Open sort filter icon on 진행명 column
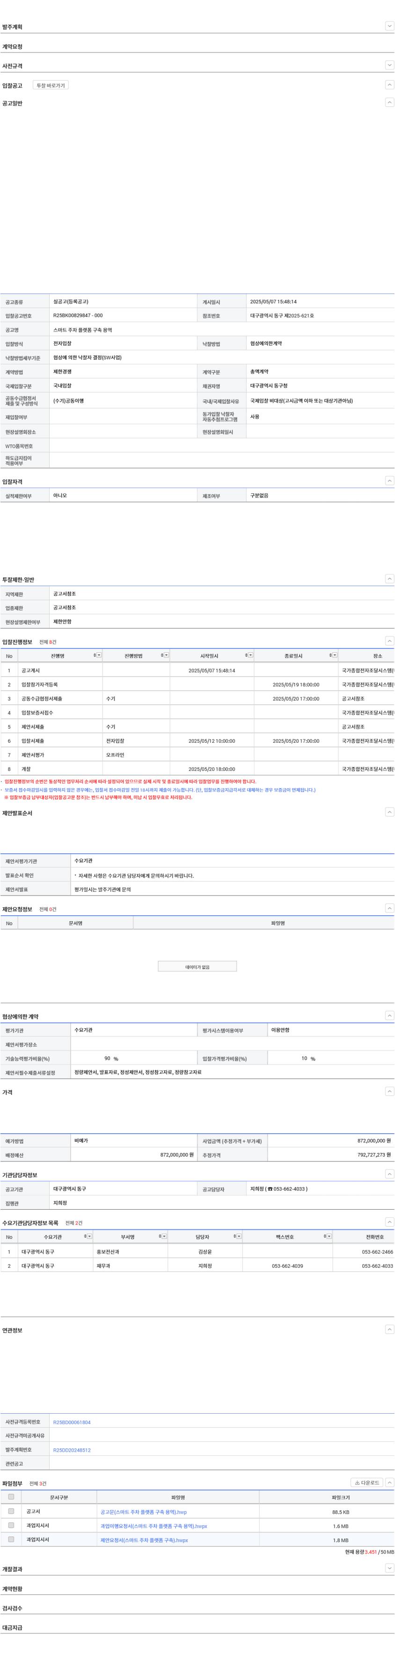This screenshot has height=1680, width=395. click(x=99, y=655)
